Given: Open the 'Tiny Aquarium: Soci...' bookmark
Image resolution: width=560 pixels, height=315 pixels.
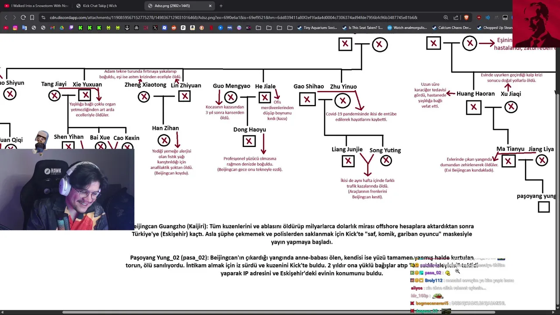Looking at the screenshot, I should (317, 28).
